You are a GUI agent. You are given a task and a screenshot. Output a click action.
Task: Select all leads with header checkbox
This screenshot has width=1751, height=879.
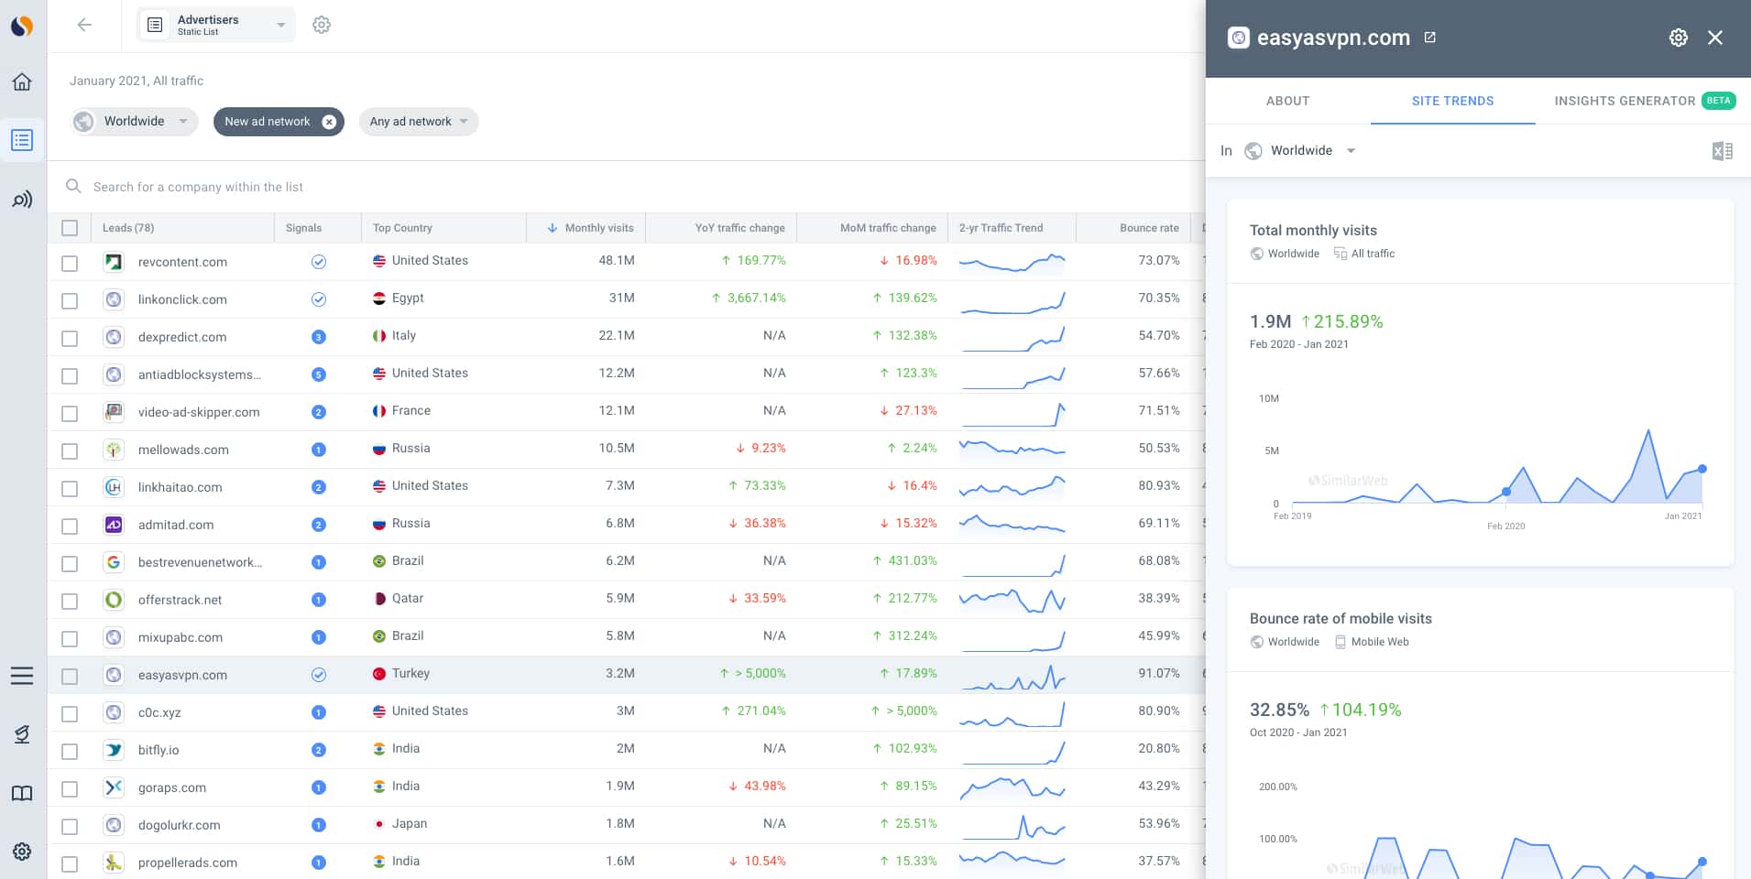(x=70, y=228)
